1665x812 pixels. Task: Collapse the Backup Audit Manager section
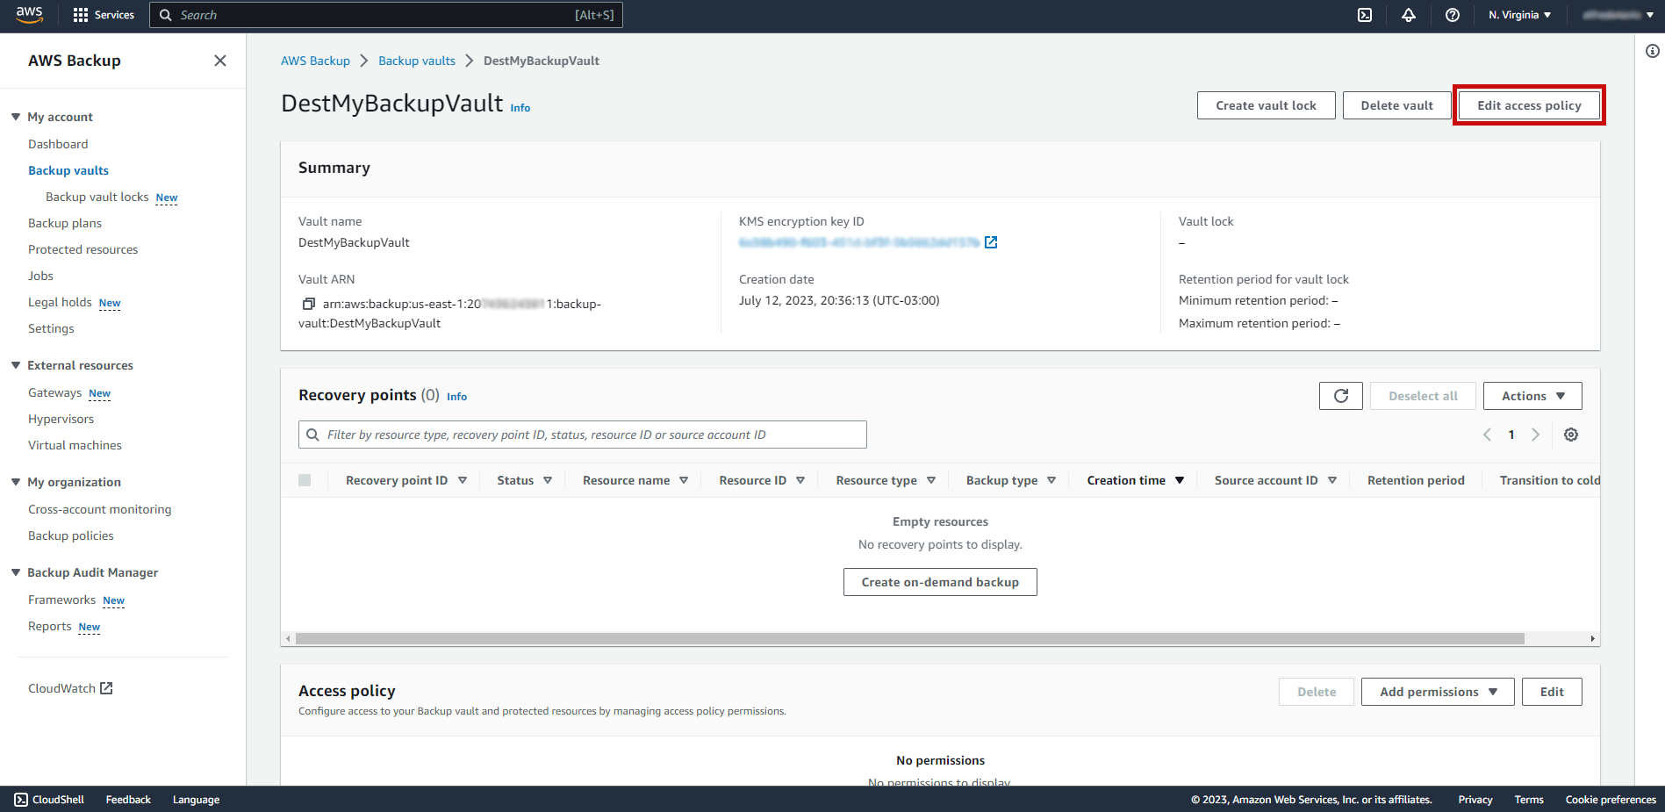tap(16, 572)
